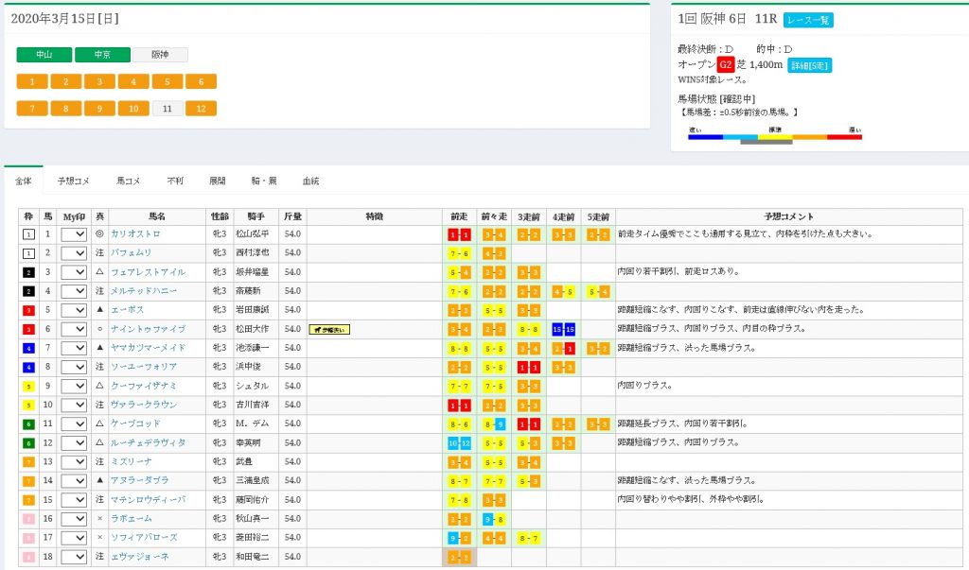Click the red frame 3 icon for エーポス

[28, 310]
